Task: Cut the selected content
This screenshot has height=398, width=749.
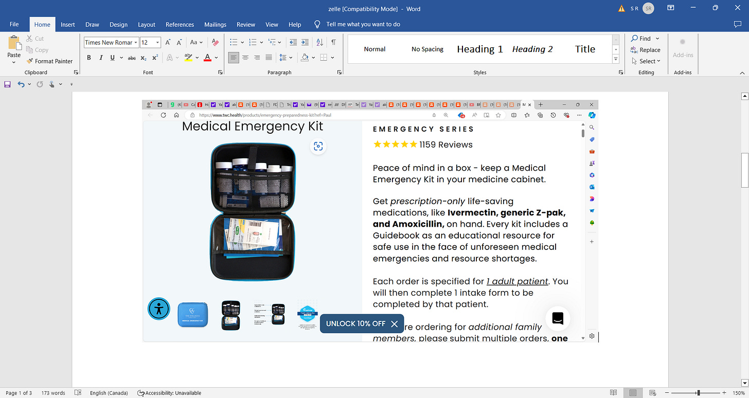Action: click(x=34, y=39)
